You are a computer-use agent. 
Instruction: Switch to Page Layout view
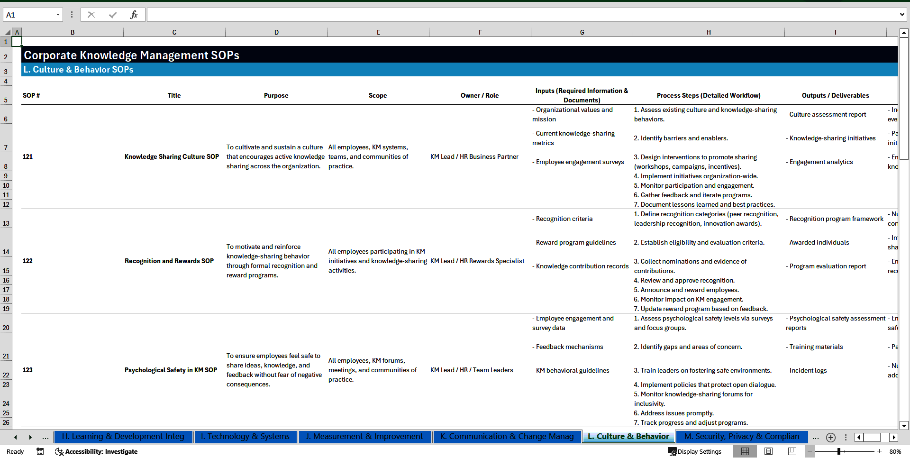pyautogui.click(x=768, y=451)
